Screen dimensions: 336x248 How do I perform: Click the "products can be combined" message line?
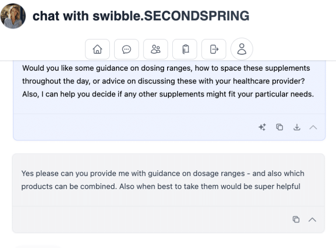161,186
